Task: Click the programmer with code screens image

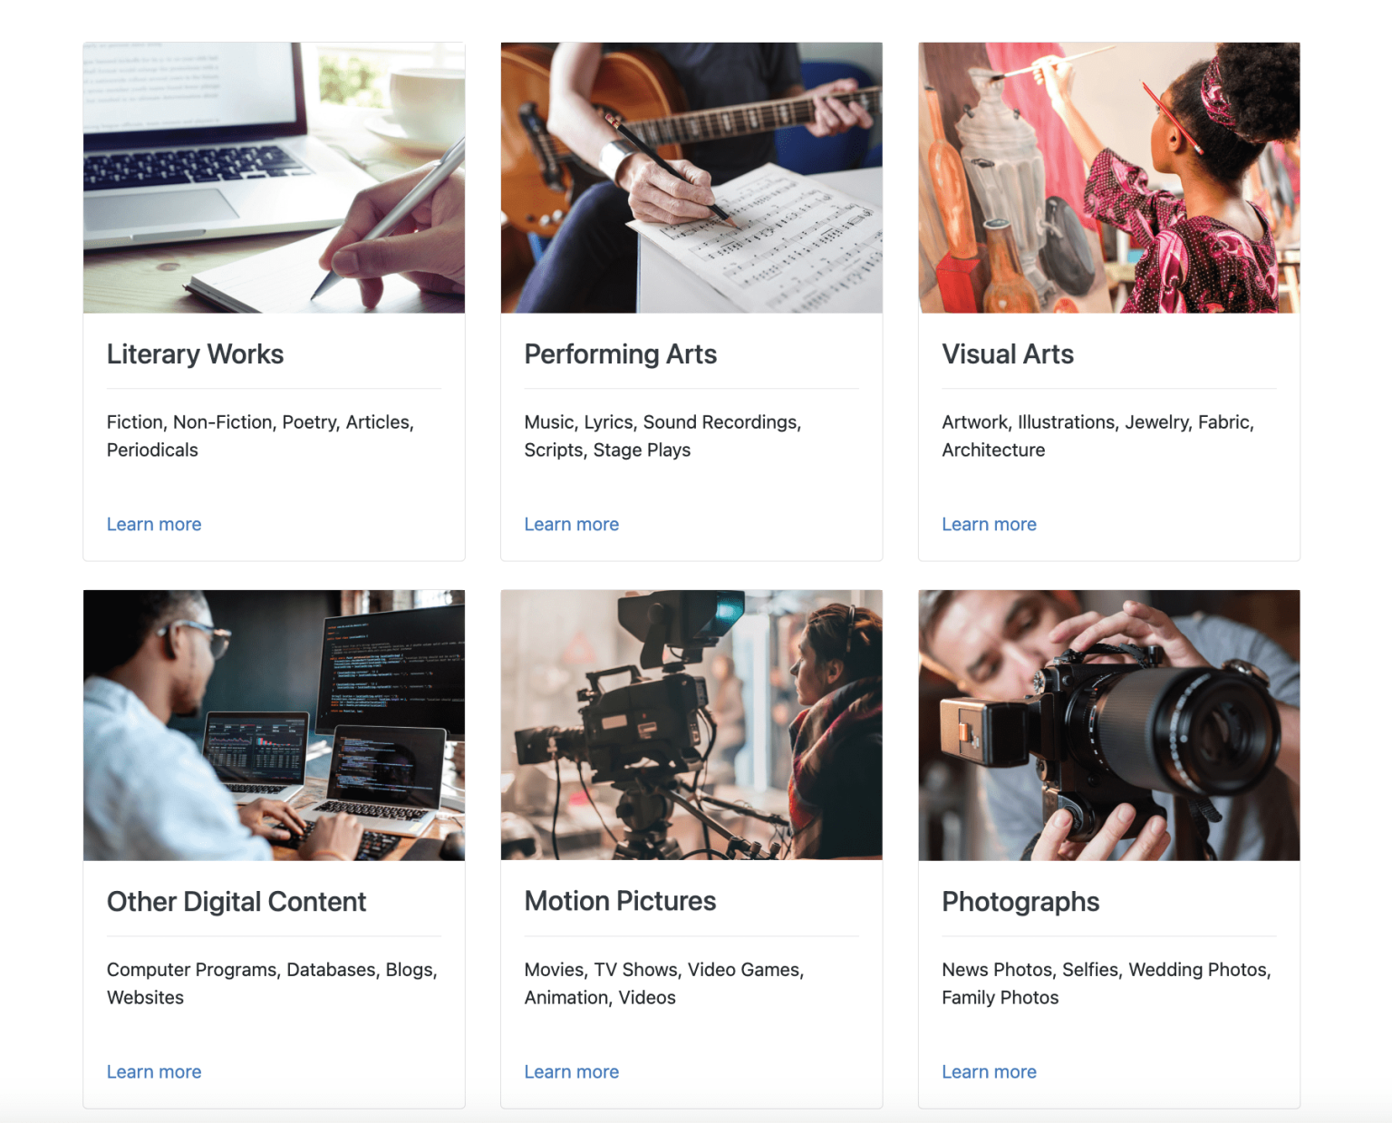Action: point(274,724)
